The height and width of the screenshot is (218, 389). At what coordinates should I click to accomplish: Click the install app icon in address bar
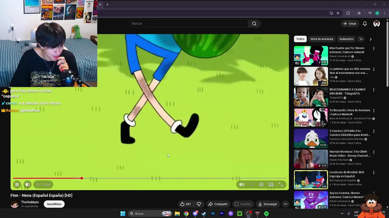pos(331,13)
